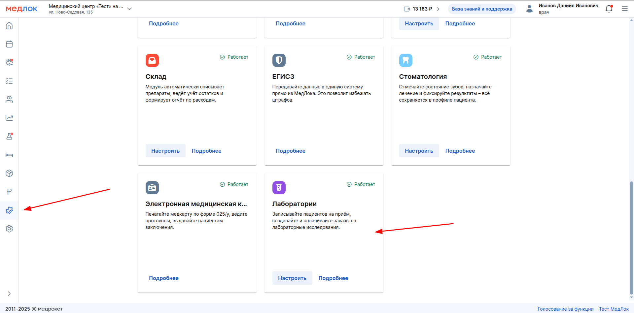Open the ruble finance icon in sidebar

[x=9, y=192]
